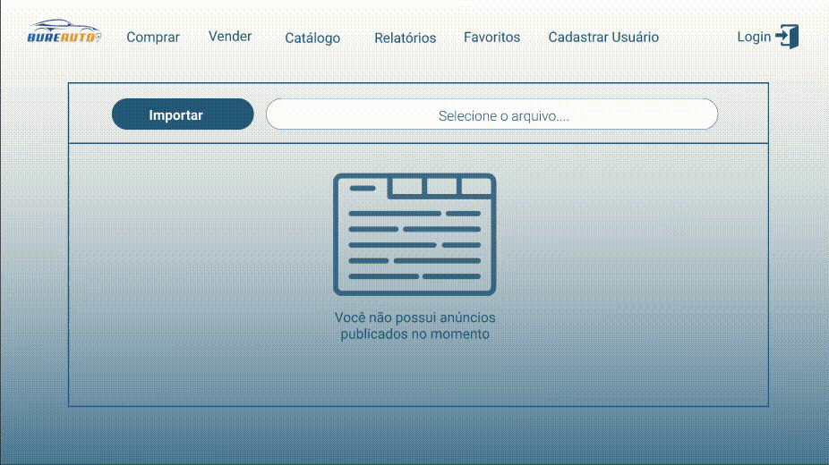Click the BureAuto car logo
Screen dimensions: 829x465
point(64,31)
